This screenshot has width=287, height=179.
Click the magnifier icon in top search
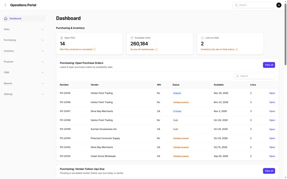(236, 5)
